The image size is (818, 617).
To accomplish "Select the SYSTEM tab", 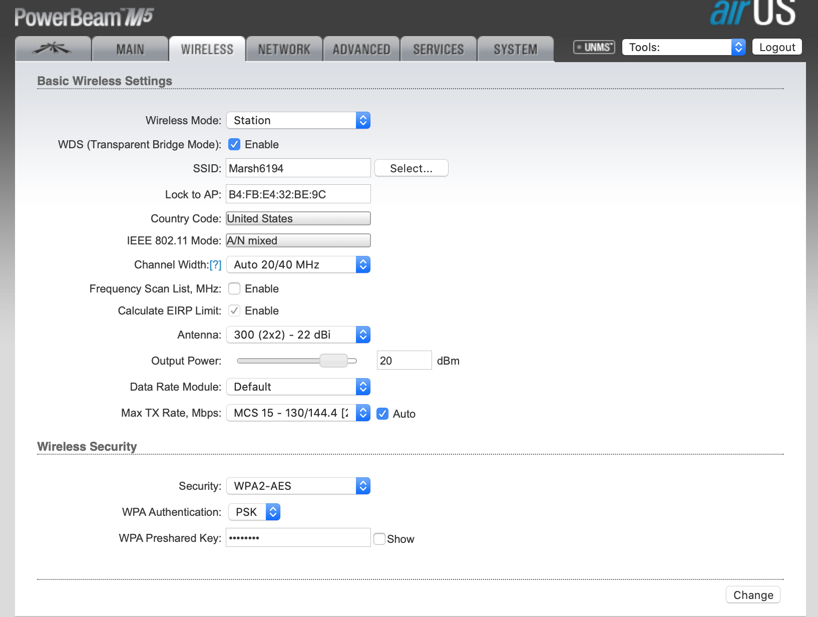I will 515,49.
